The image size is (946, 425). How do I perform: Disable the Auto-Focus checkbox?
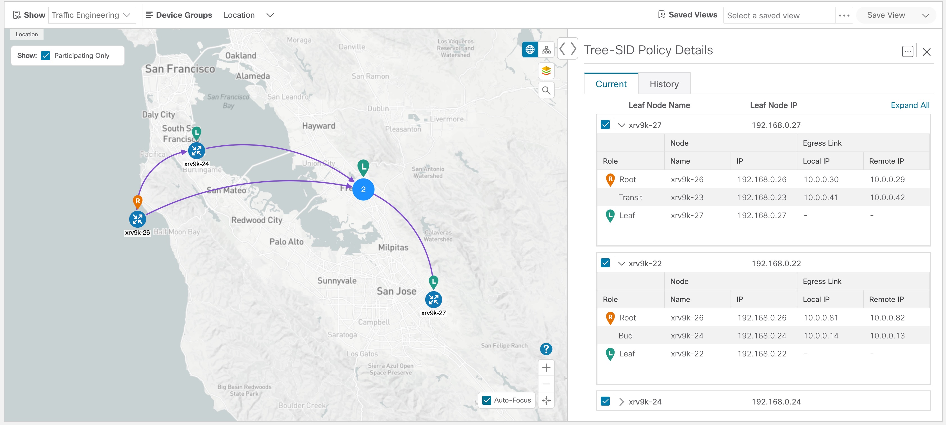pyautogui.click(x=487, y=400)
